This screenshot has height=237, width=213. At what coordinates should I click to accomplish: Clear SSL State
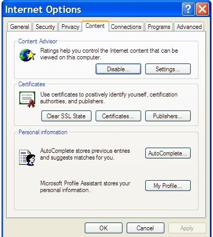point(66,116)
